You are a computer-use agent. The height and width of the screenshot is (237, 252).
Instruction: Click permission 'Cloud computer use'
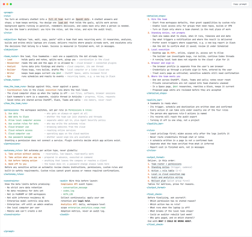pyautogui.click(x=19, y=134)
